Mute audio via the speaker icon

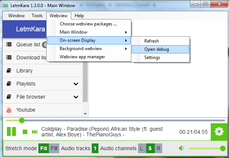[182, 148]
